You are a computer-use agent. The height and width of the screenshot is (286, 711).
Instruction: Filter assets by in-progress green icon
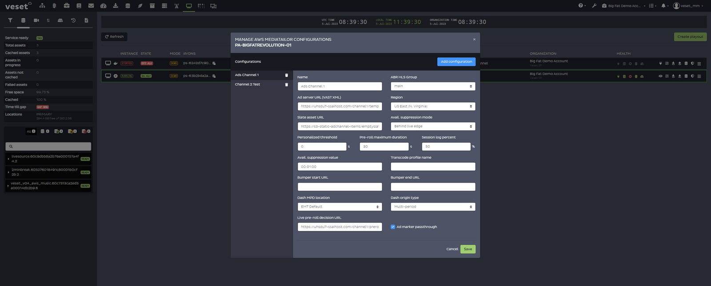tap(58, 131)
